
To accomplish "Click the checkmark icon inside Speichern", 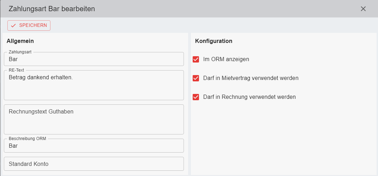I will tap(14, 25).
